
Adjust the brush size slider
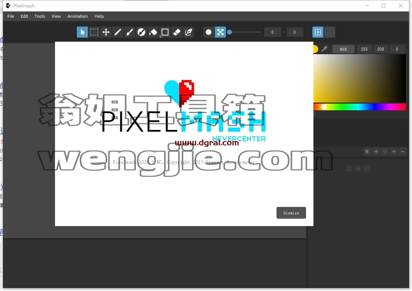coord(244,32)
